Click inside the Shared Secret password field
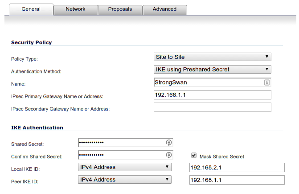This screenshot has height=194, width=299. click(x=120, y=143)
